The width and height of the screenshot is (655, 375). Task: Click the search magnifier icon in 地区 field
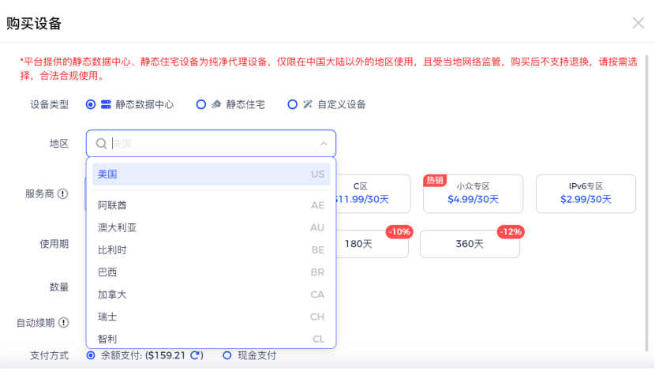pos(101,144)
